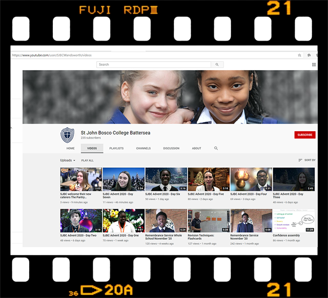328x298 pixels.
Task: Open the Advent Day Five thumbnail
Action: 209,179
